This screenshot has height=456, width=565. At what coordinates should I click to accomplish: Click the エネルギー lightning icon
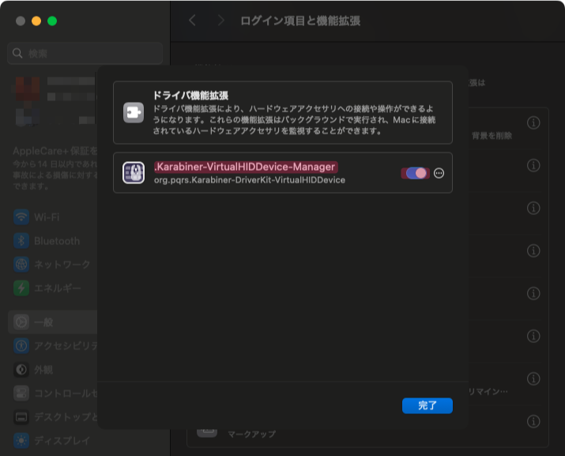pyautogui.click(x=21, y=288)
